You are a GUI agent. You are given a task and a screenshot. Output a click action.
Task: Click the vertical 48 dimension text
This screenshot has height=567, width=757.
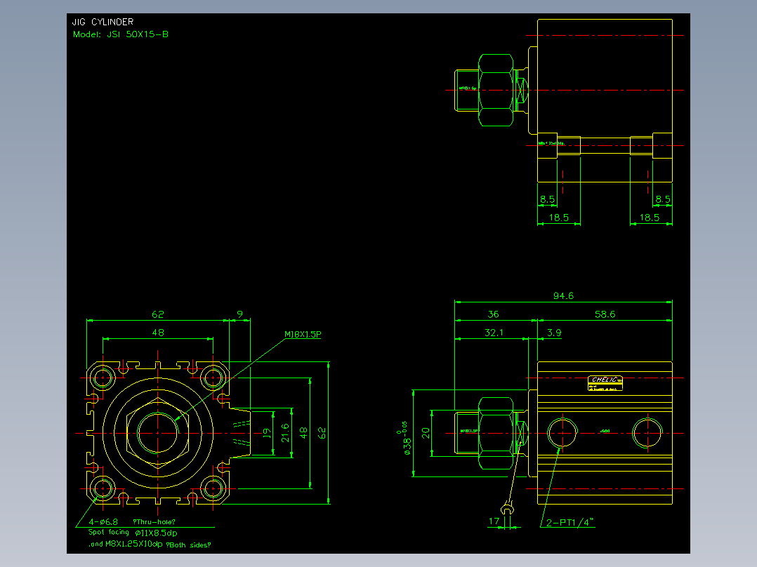click(303, 433)
